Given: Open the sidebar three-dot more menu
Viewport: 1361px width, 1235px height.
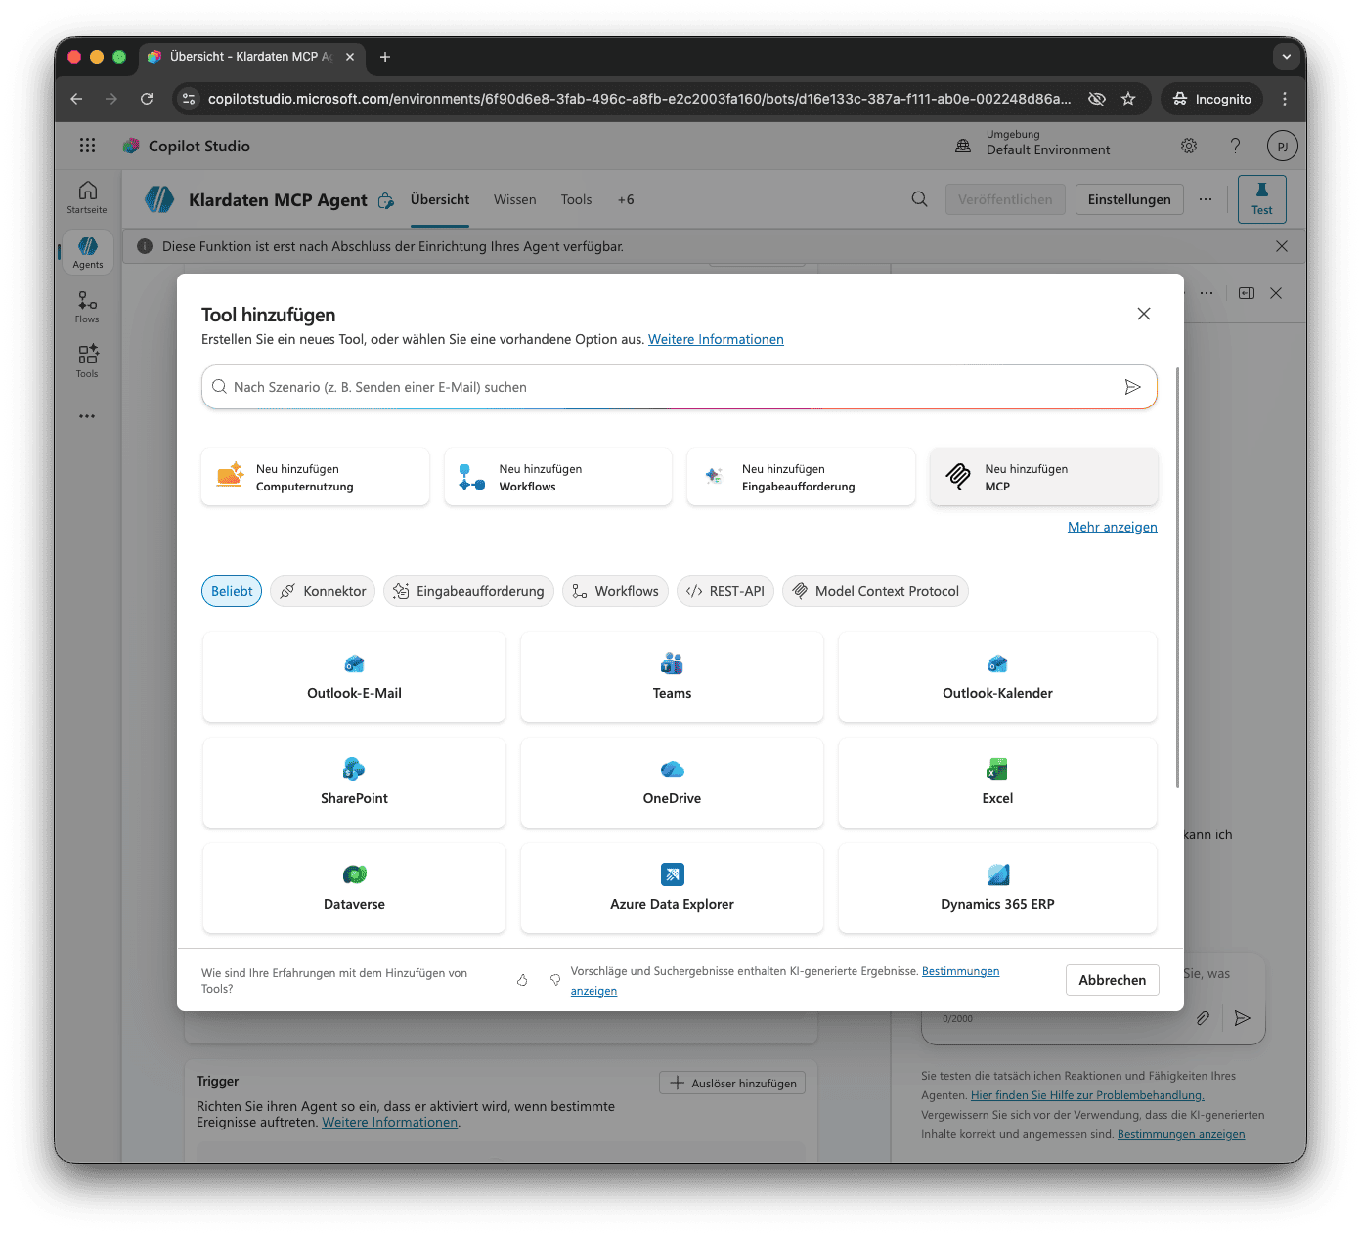Looking at the screenshot, I should 87,416.
